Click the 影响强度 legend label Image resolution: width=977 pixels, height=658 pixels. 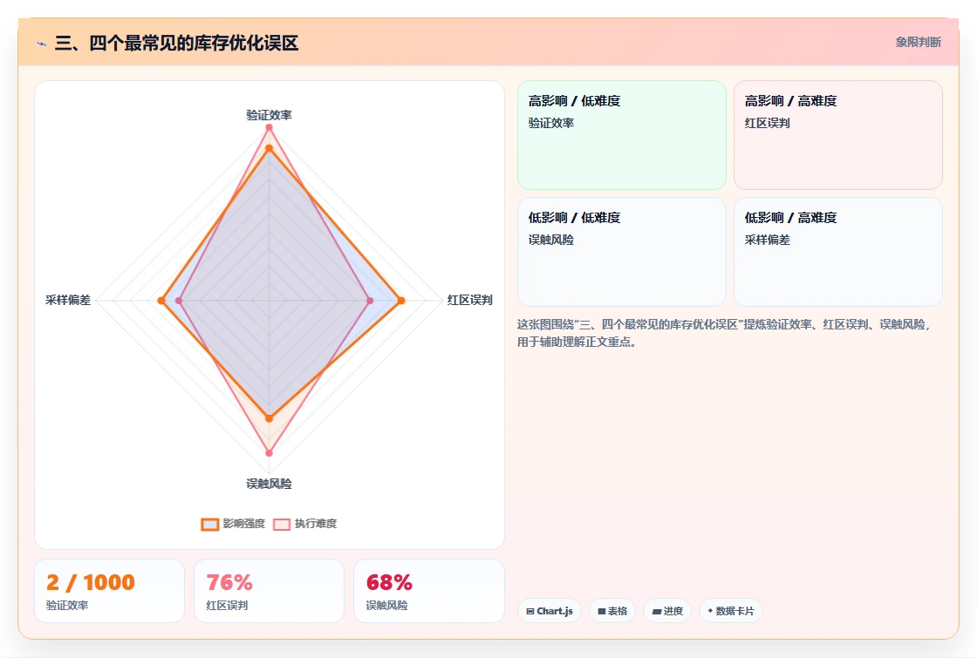pyautogui.click(x=243, y=524)
